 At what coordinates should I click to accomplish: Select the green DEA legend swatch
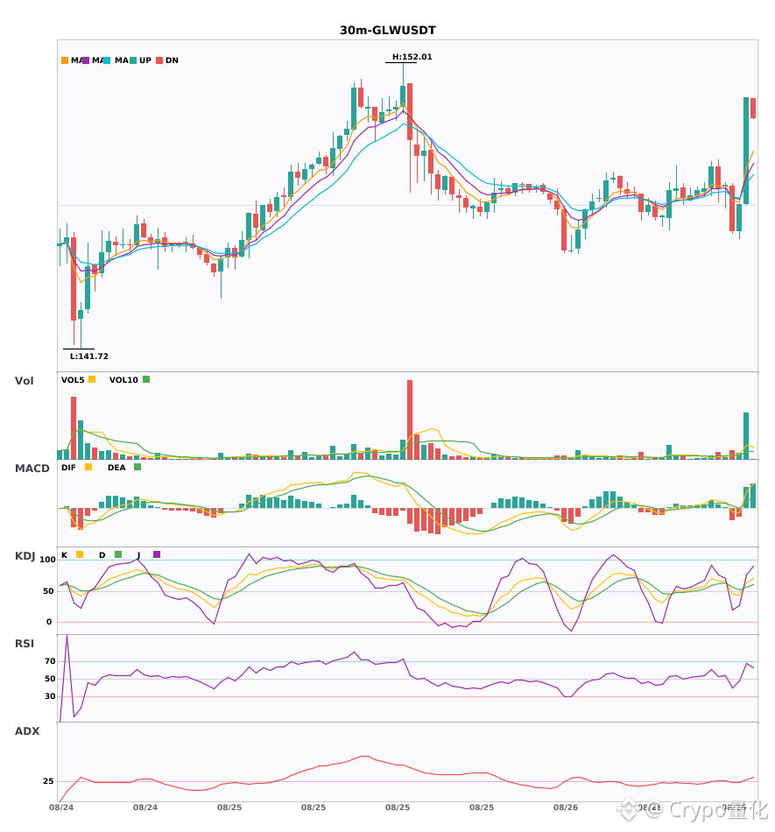[137, 467]
